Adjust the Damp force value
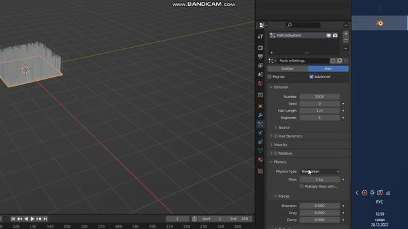Screen dimensions: 408x229 coord(320,220)
